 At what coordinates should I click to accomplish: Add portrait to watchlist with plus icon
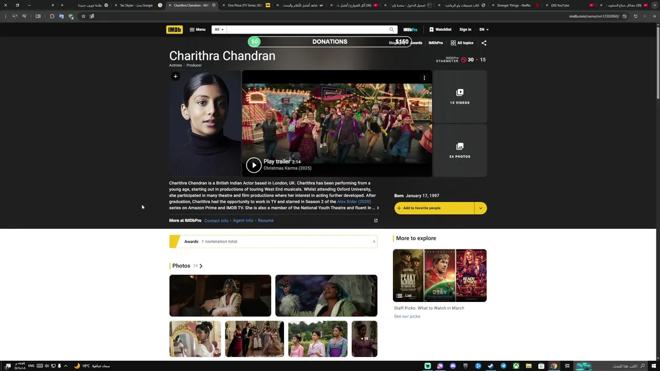click(x=175, y=77)
